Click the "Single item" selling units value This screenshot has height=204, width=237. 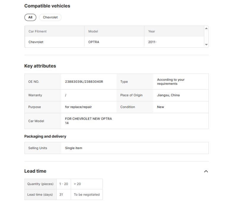click(x=73, y=148)
